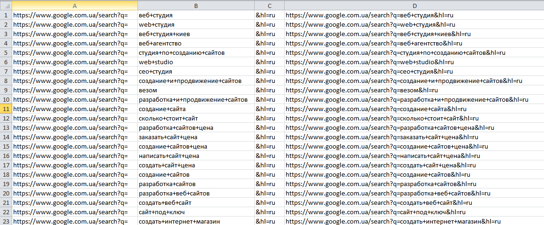The image size is (544, 225).
Task: Click cell with web+студия
Action: [x=196, y=25]
